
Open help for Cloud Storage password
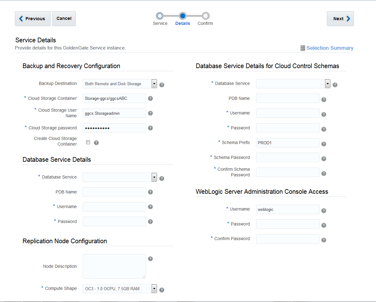coord(150,128)
